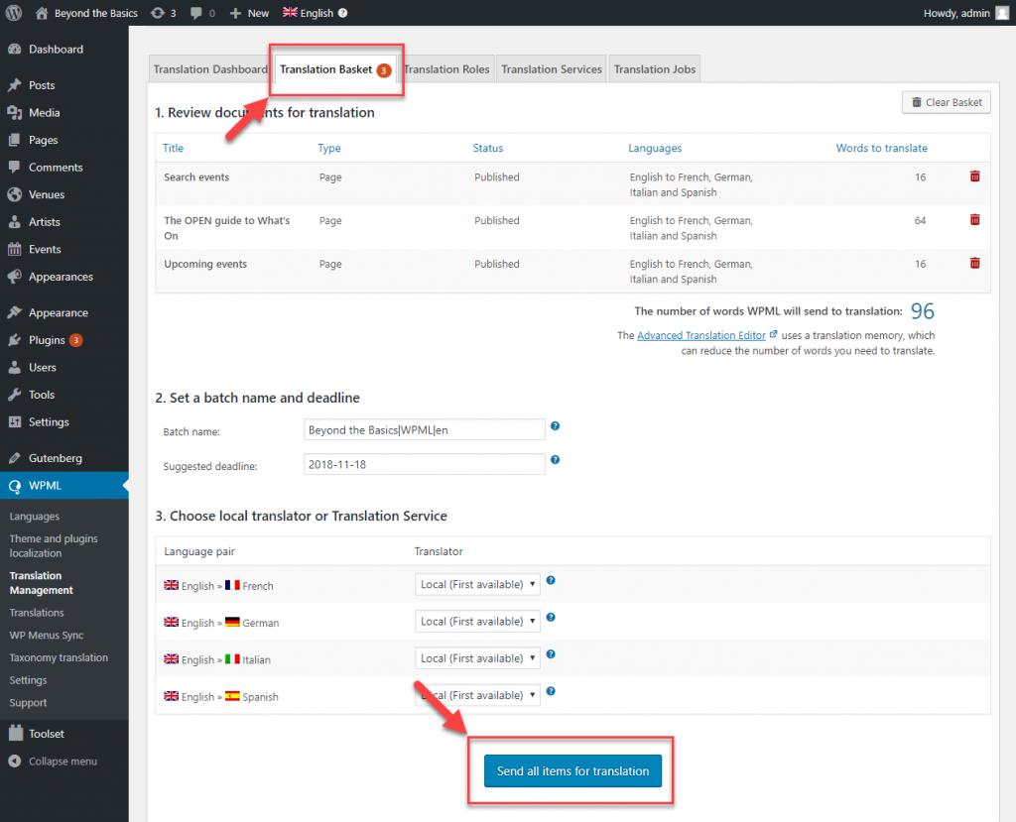Remove Upcoming events row with trash icon
Image resolution: width=1016 pixels, height=822 pixels.
(974, 264)
